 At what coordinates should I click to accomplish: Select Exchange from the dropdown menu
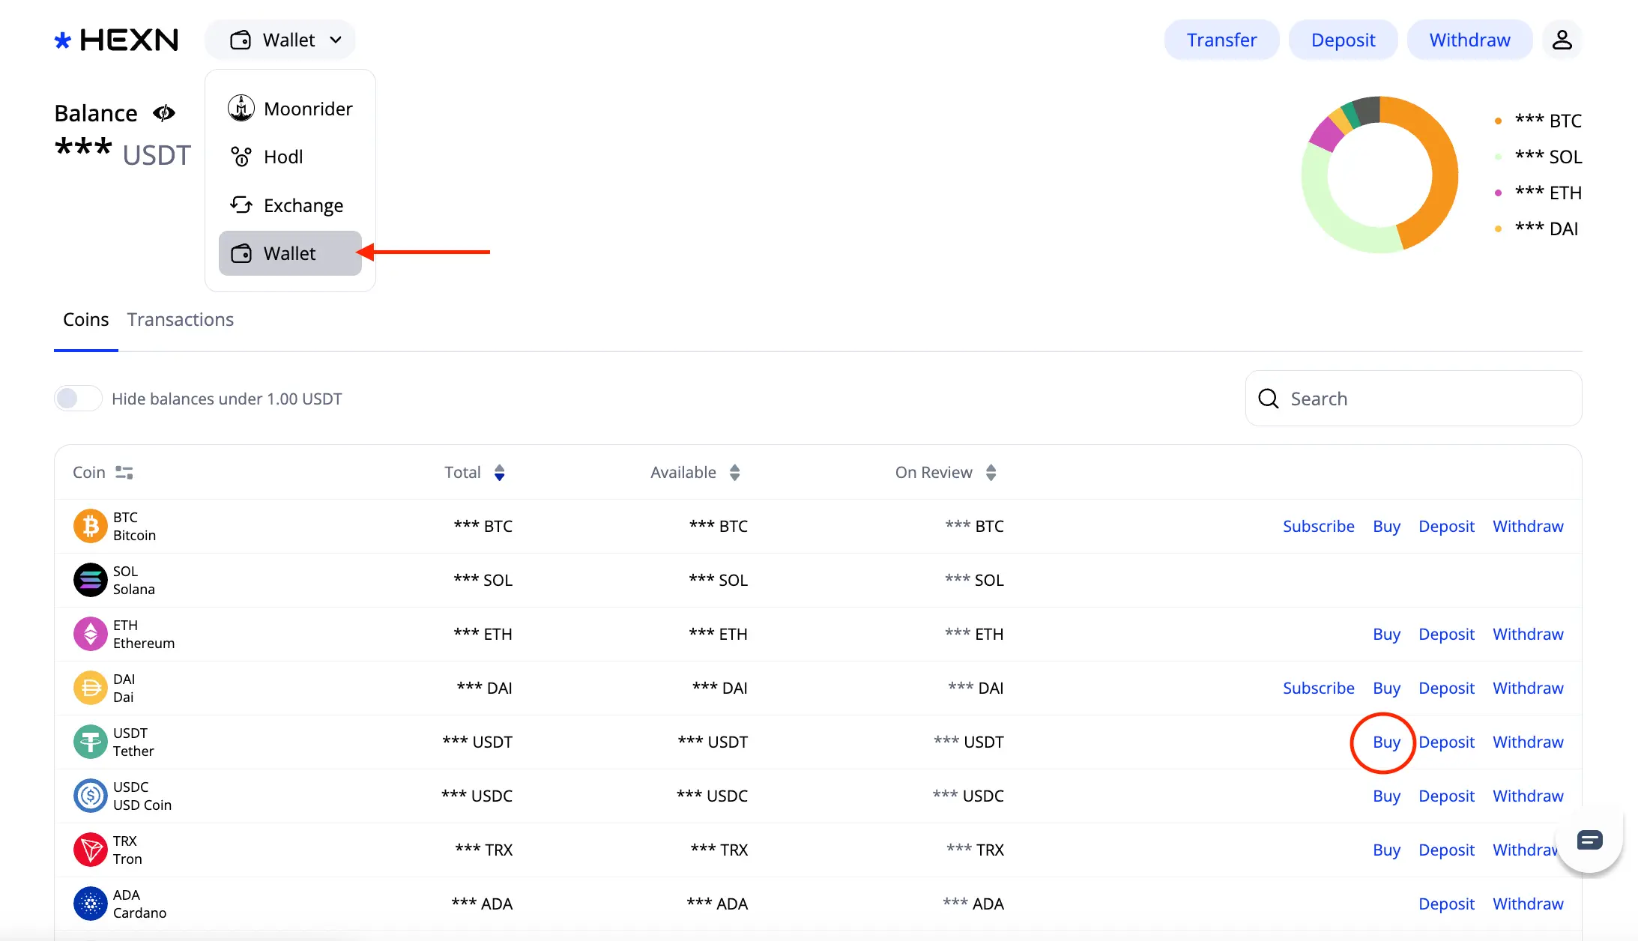[290, 205]
